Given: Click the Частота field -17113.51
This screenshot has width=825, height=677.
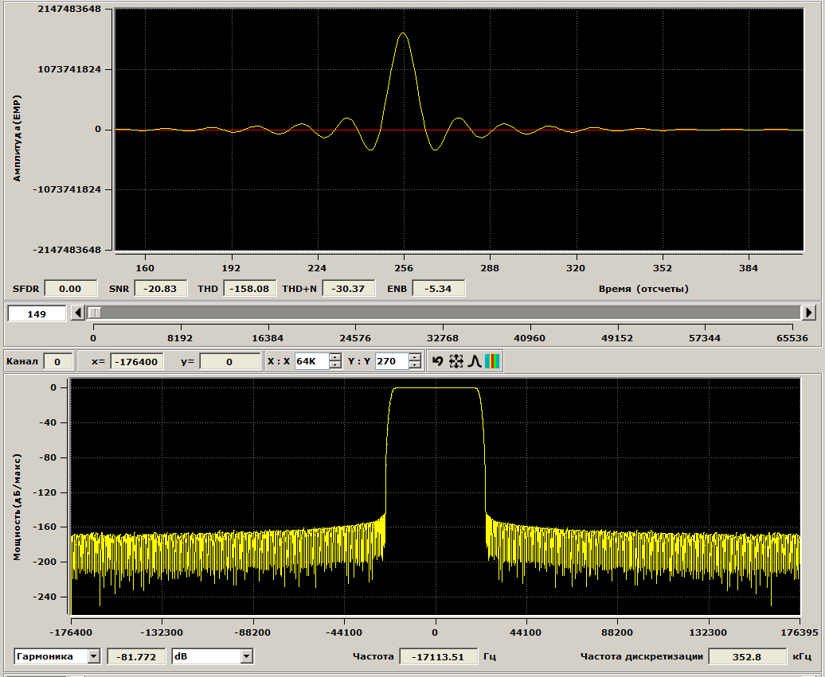Looking at the screenshot, I should [x=438, y=656].
